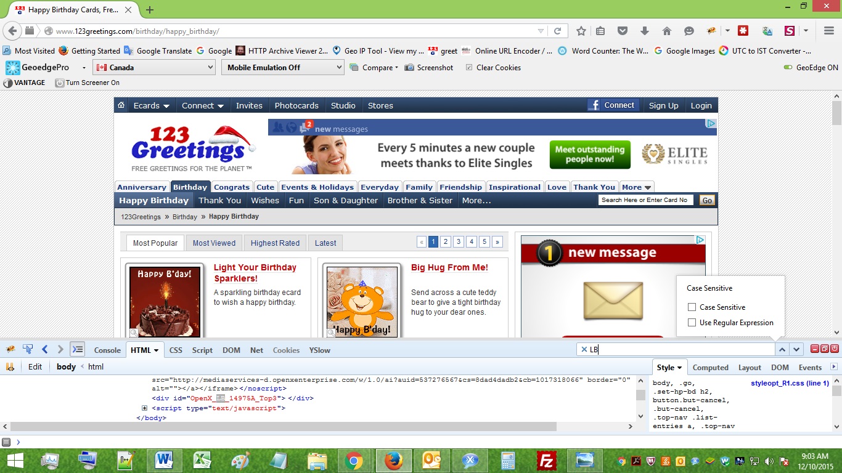Open the Computed side panel tab
This screenshot has height=473, width=842.
710,368
